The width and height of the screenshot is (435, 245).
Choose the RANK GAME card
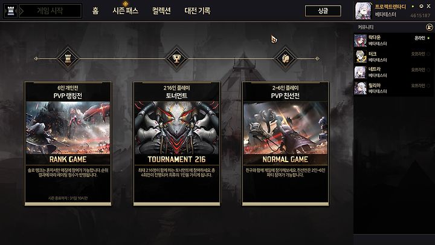click(68, 143)
